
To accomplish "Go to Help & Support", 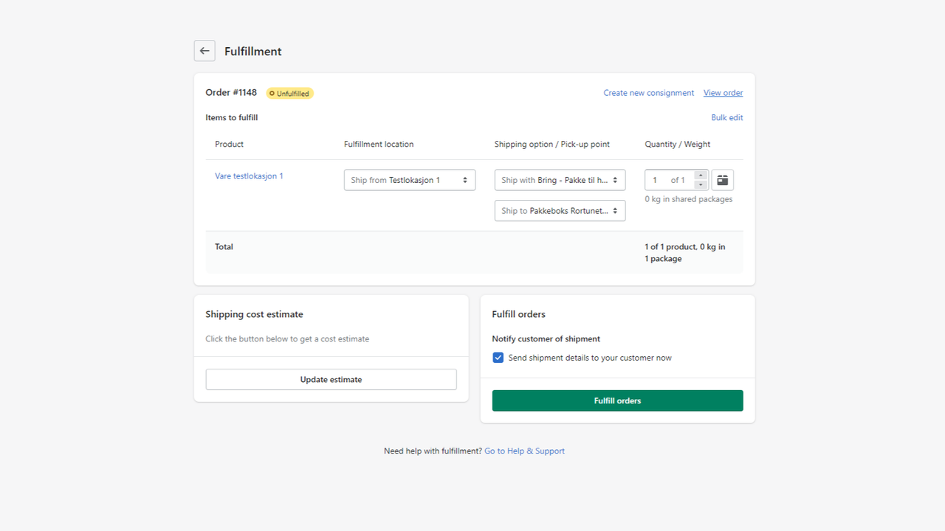I will (524, 450).
